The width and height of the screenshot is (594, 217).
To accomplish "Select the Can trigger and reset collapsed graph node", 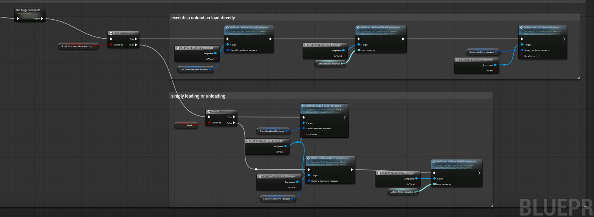I will [28, 10].
